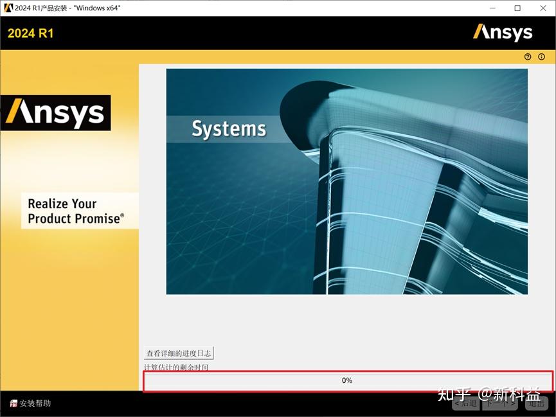The image size is (556, 417).
Task: Click the window icon before 2024 R1 title
Action: click(8, 8)
